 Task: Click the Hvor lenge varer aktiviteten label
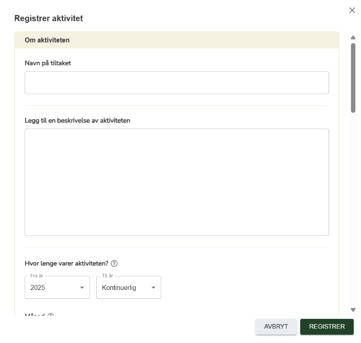point(66,263)
